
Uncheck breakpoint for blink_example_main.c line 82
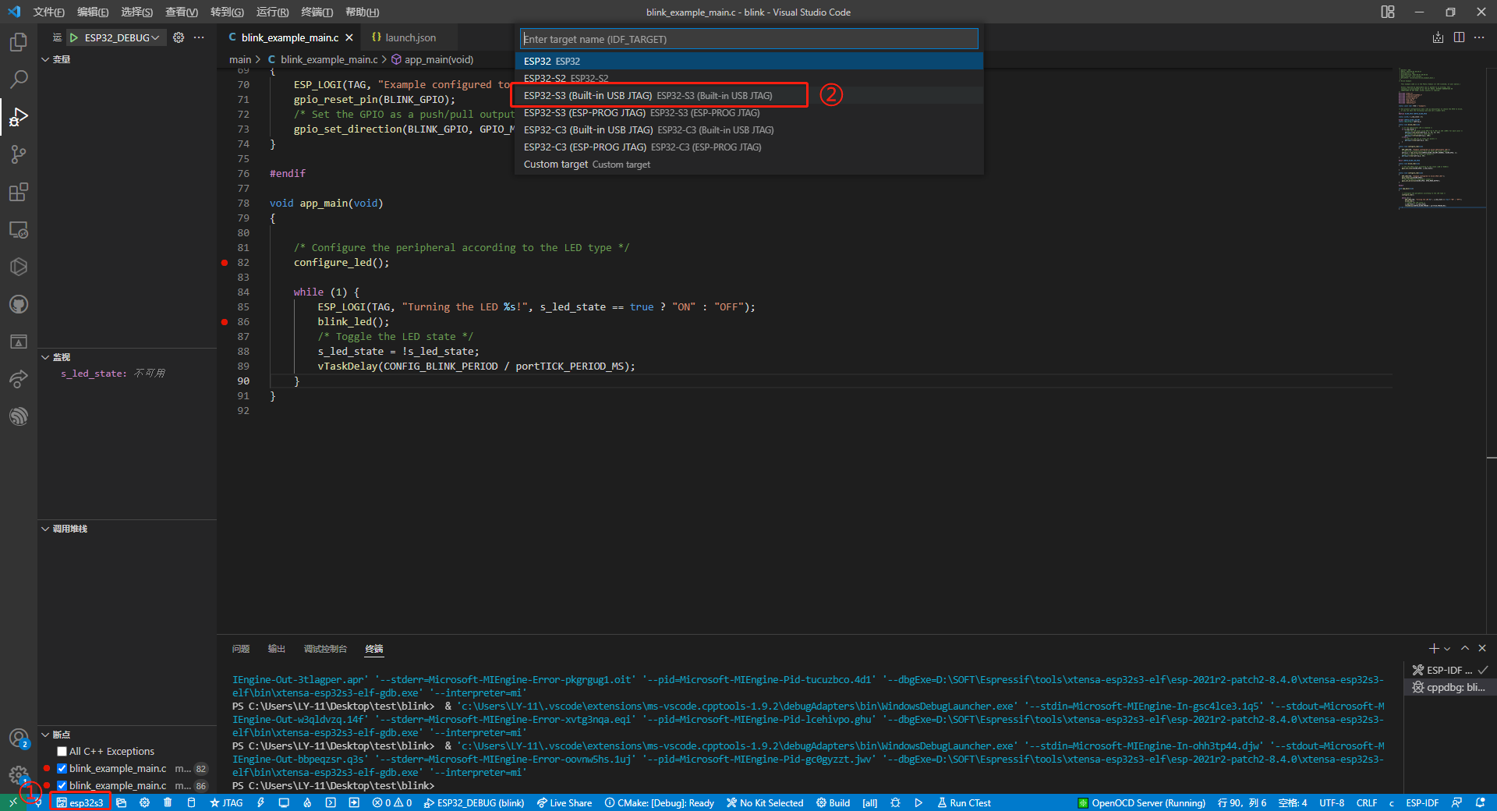62,769
